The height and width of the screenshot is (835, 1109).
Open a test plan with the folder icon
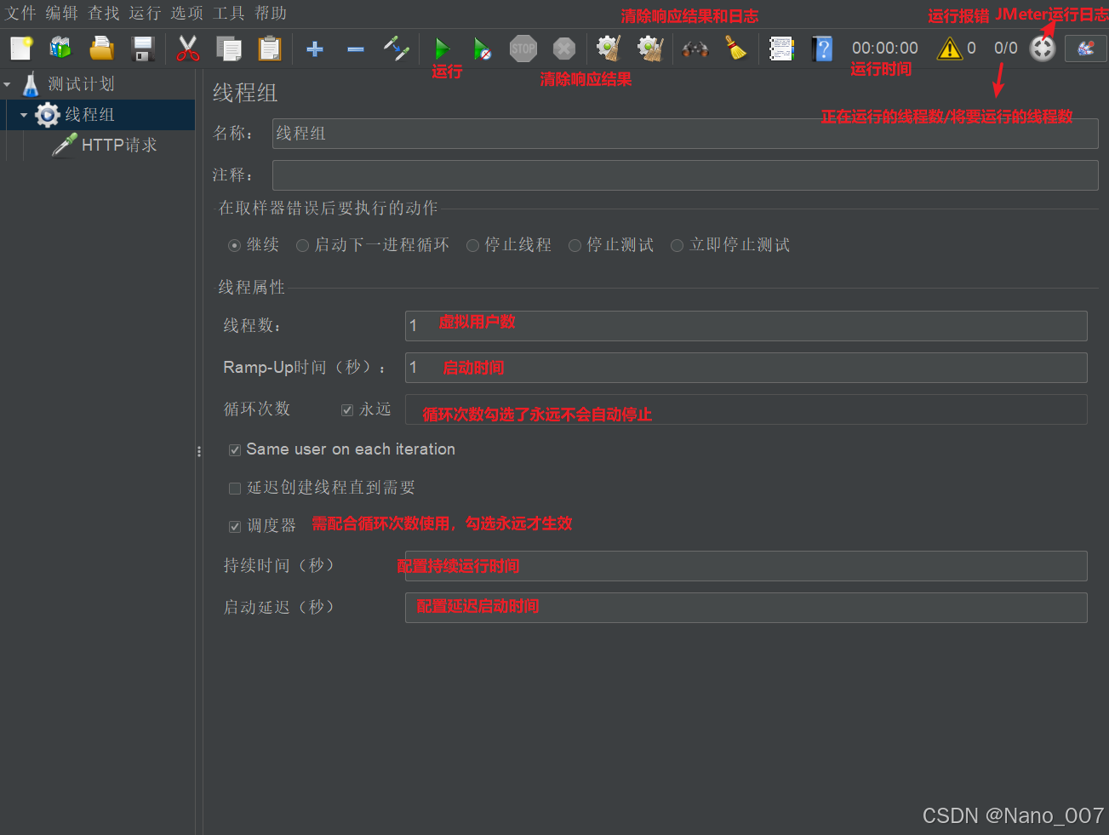(x=101, y=49)
